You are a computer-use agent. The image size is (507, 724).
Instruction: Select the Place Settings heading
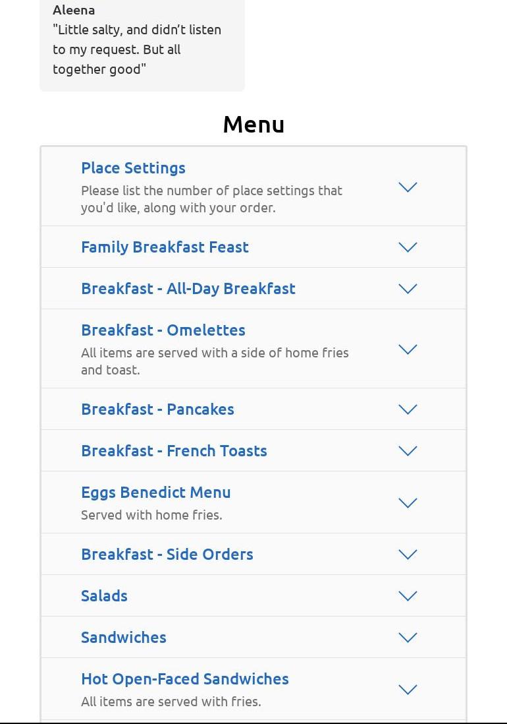[133, 168]
